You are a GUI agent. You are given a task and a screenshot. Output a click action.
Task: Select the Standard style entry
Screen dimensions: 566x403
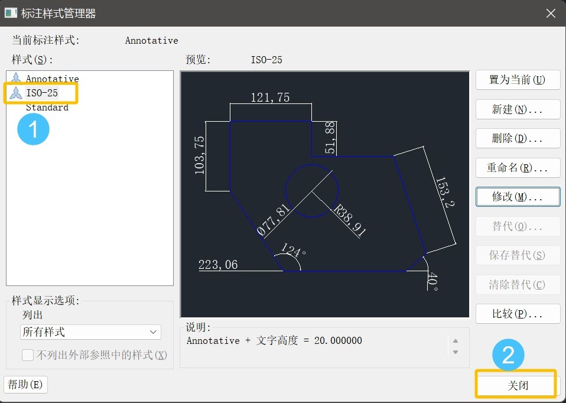[47, 108]
